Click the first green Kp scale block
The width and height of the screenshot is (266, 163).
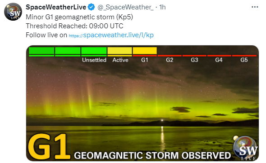click(x=41, y=50)
